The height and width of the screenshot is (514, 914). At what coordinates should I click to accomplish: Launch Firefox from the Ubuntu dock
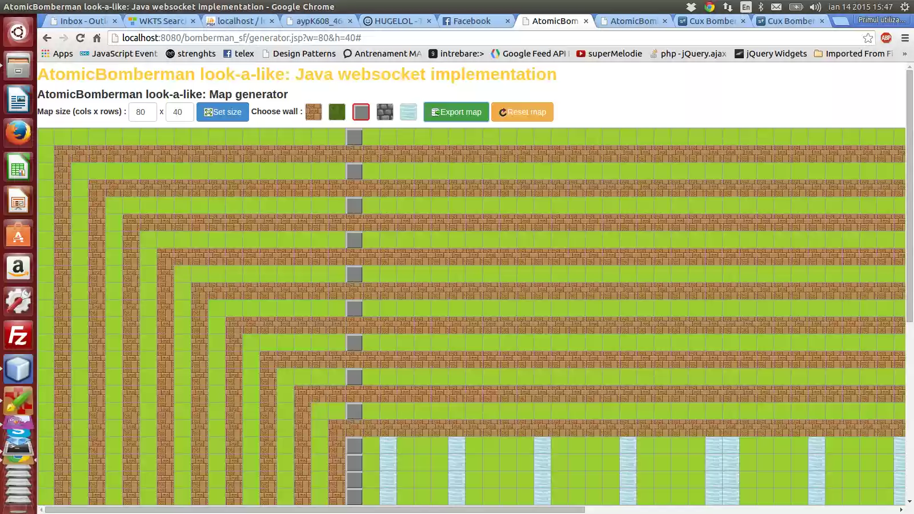pos(18,132)
